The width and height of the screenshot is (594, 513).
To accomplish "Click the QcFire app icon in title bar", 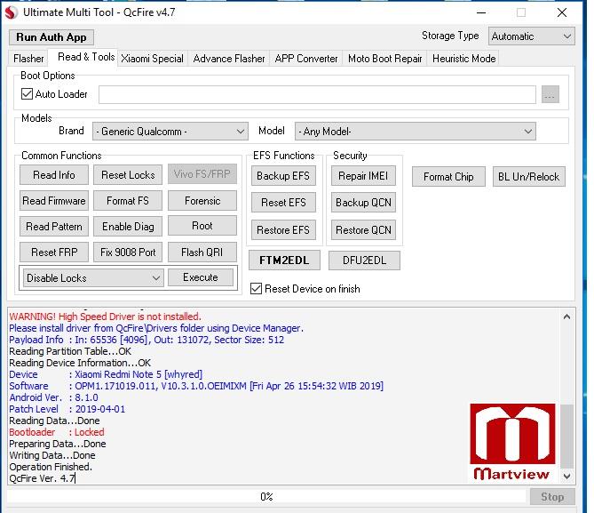I will (x=10, y=12).
